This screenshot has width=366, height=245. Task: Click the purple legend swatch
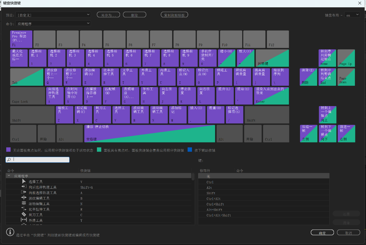(x=8, y=150)
